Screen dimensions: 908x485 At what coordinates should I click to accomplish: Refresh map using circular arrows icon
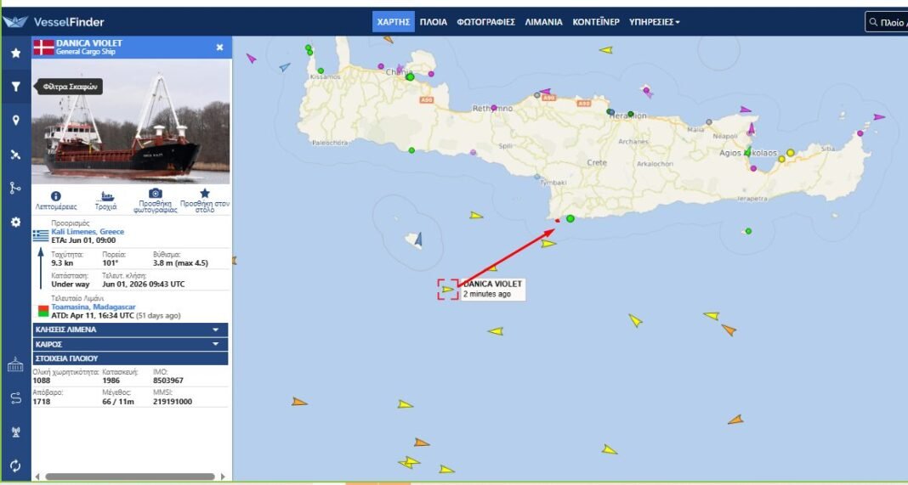[15, 466]
